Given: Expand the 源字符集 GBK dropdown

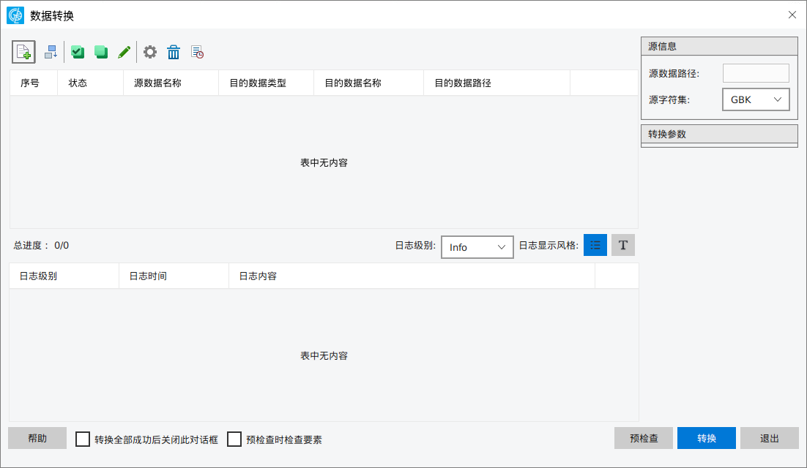Looking at the screenshot, I should coord(756,99).
